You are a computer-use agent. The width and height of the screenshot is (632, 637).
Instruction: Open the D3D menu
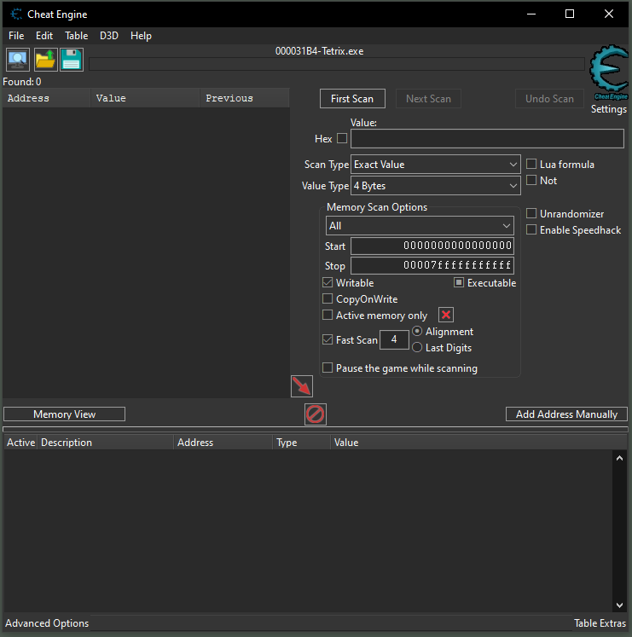coord(109,36)
